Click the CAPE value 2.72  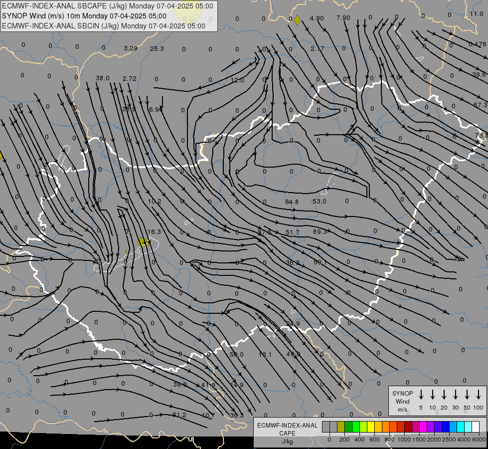coord(130,79)
